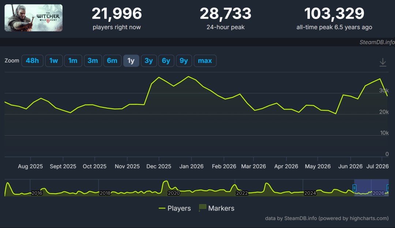Choose the 1m zoom option
The width and height of the screenshot is (395, 228).
pyautogui.click(x=73, y=61)
